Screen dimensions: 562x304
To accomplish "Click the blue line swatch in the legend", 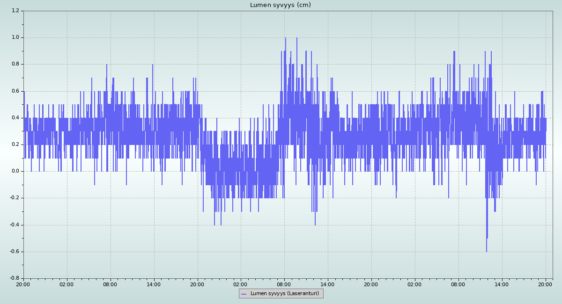I will tap(244, 294).
